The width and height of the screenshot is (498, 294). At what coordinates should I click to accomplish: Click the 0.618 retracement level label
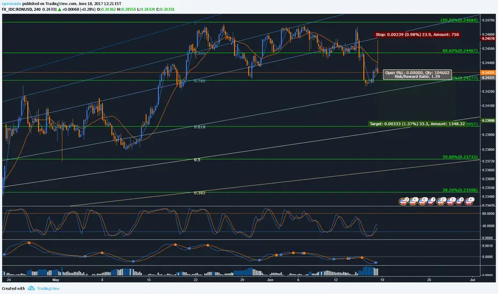tap(199, 127)
